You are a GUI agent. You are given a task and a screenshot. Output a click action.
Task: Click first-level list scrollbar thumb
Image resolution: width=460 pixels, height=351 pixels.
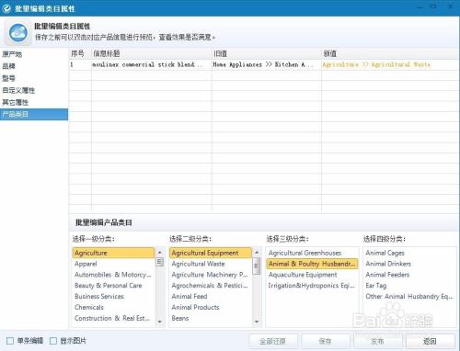click(160, 262)
